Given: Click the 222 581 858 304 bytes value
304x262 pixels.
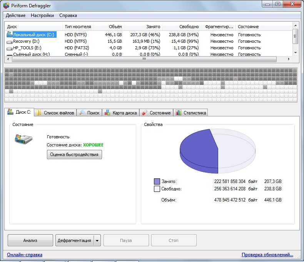Looking at the screenshot, I should [230, 181].
